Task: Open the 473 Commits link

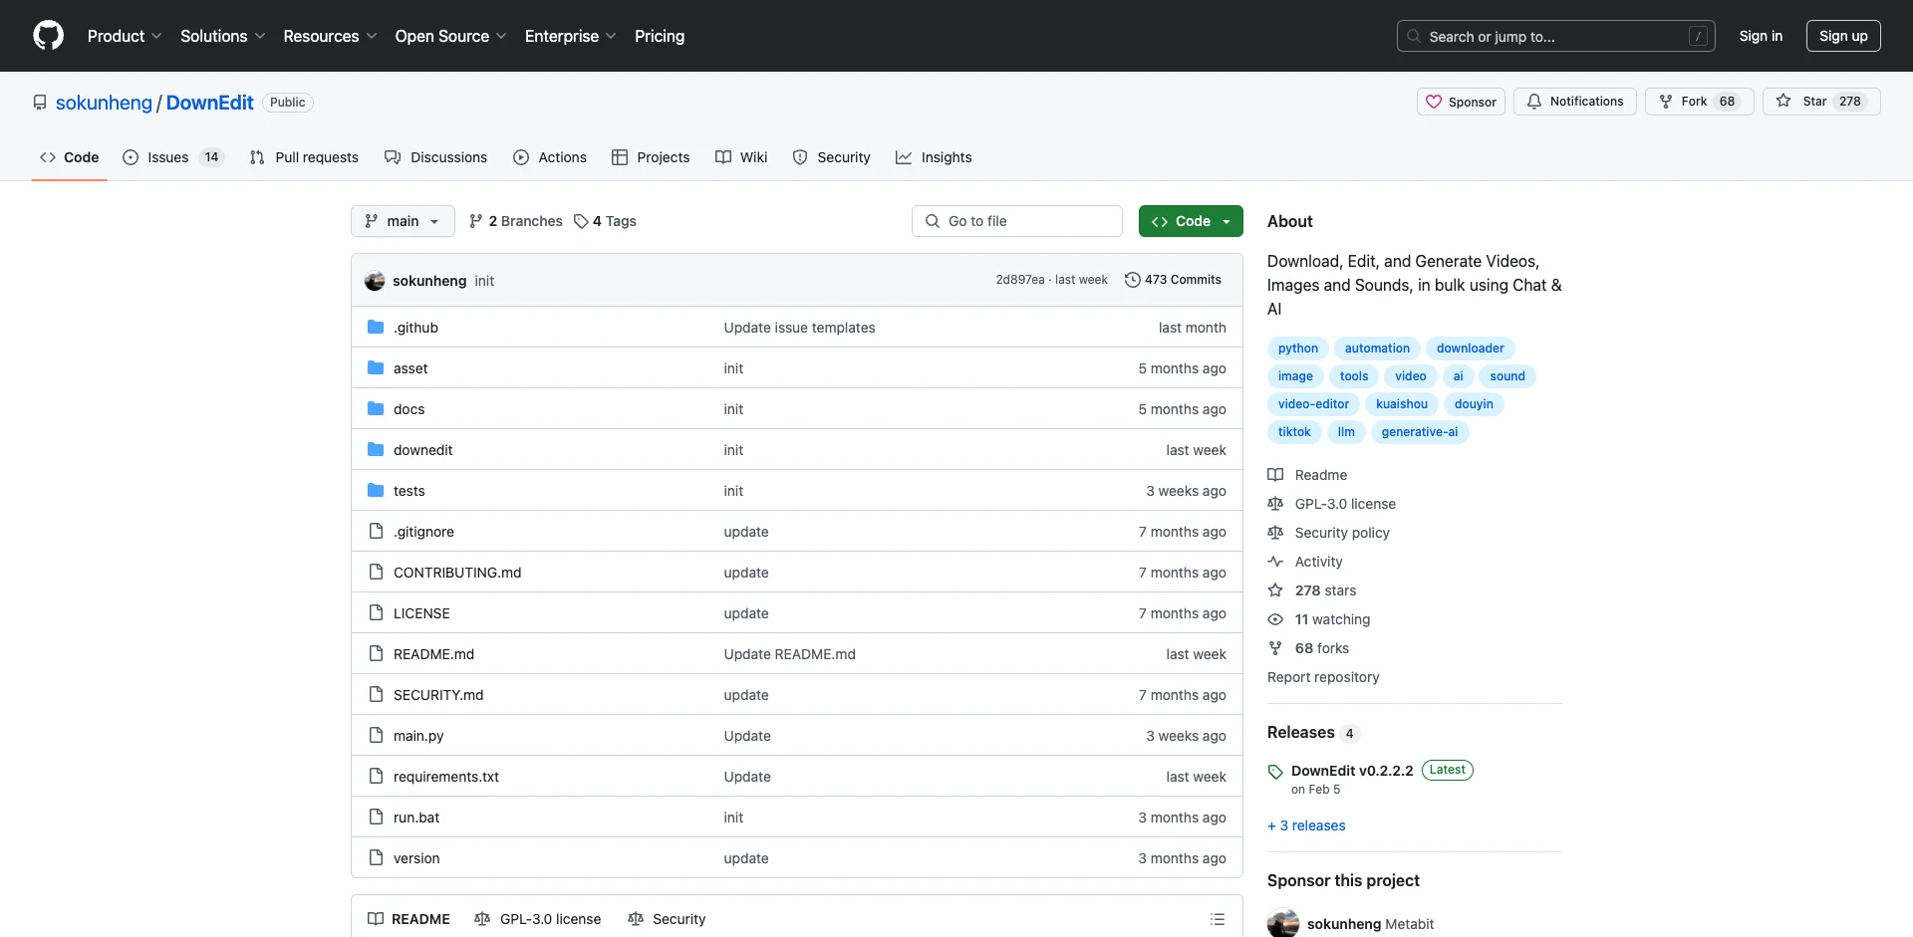Action: pyautogui.click(x=1173, y=280)
